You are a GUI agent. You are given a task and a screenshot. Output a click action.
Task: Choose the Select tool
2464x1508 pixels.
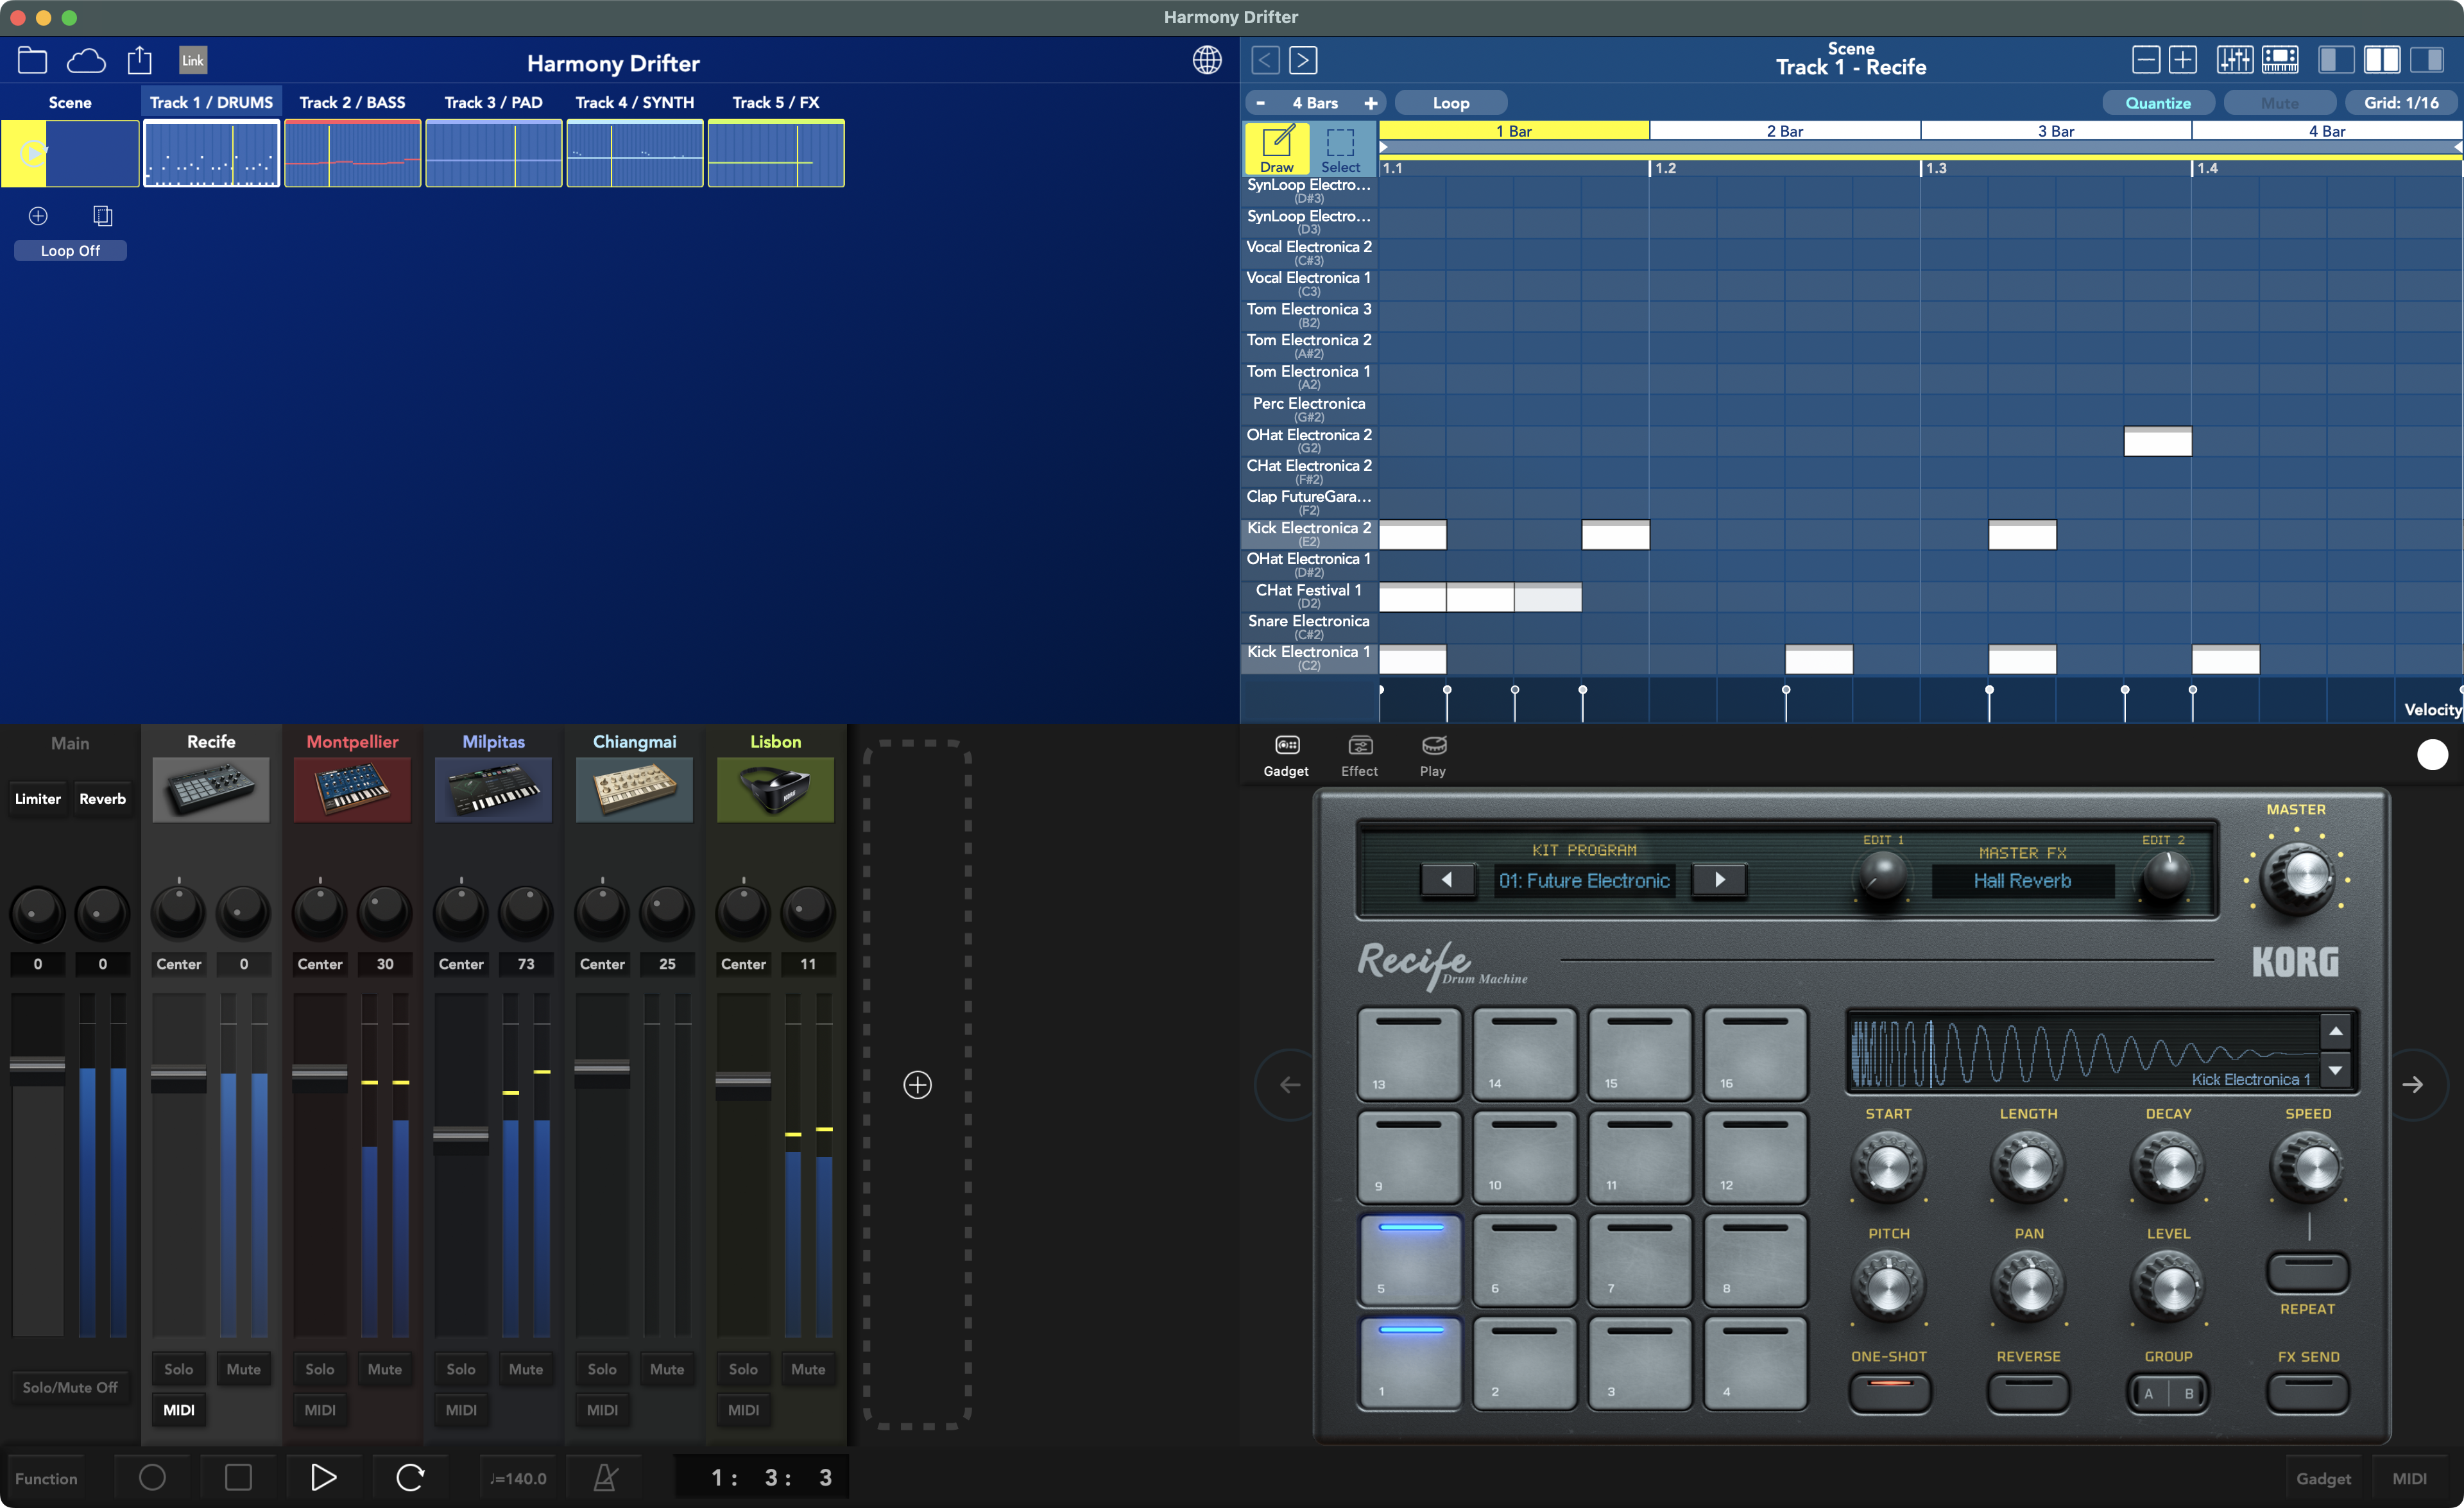pyautogui.click(x=1340, y=149)
